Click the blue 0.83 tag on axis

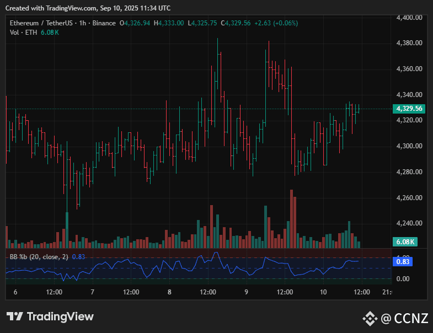click(x=403, y=262)
